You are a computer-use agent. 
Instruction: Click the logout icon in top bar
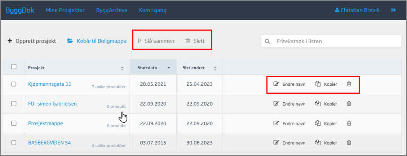393,10
